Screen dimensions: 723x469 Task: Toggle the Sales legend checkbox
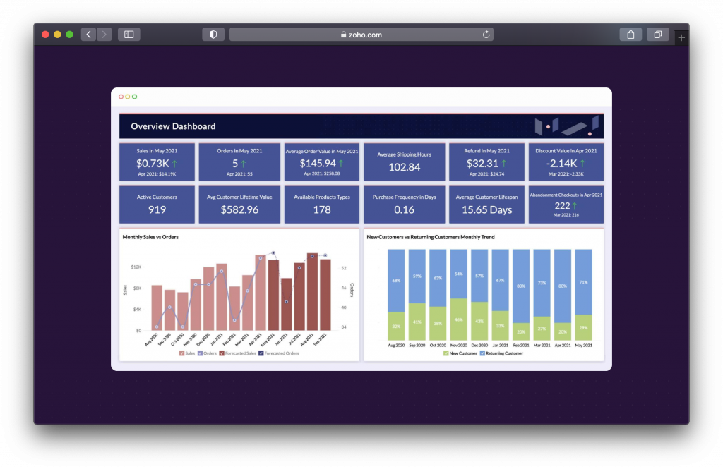(181, 353)
